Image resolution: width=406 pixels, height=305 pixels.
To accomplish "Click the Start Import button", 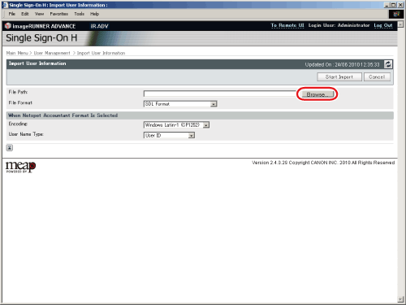I will 339,77.
